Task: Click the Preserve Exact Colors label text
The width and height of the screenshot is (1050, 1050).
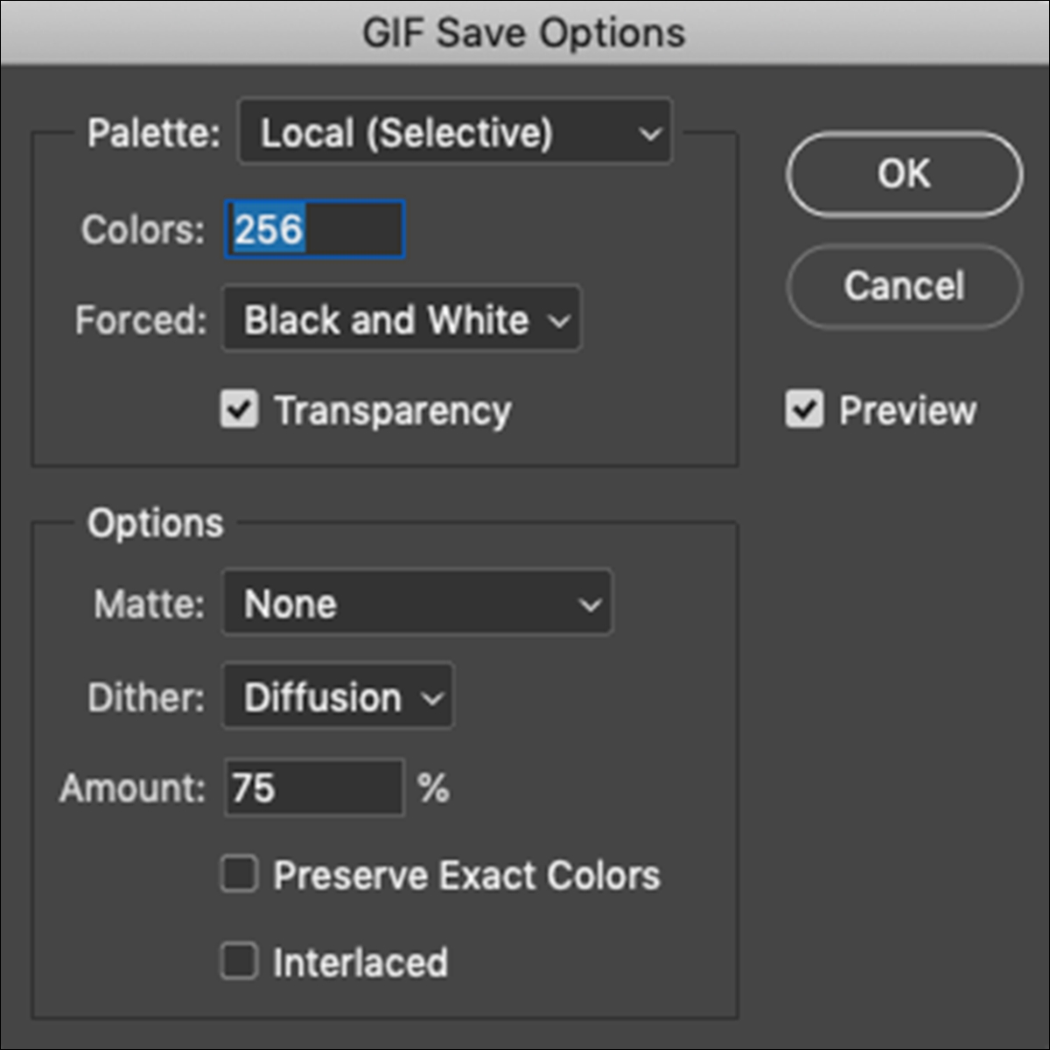Action: tap(466, 876)
